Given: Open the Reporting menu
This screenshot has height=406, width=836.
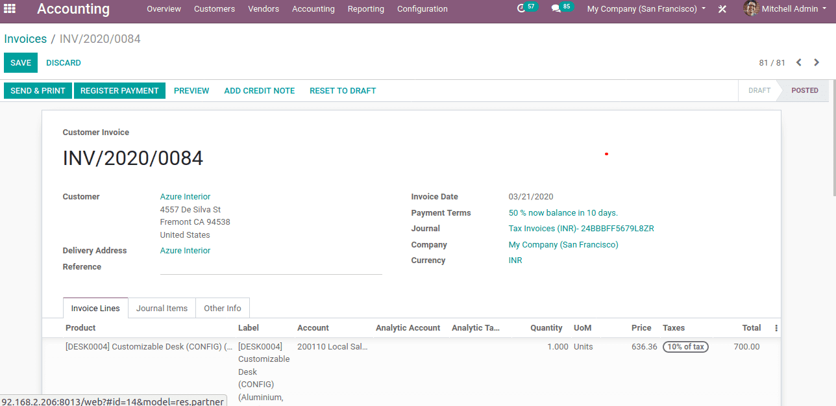Looking at the screenshot, I should click(x=366, y=9).
